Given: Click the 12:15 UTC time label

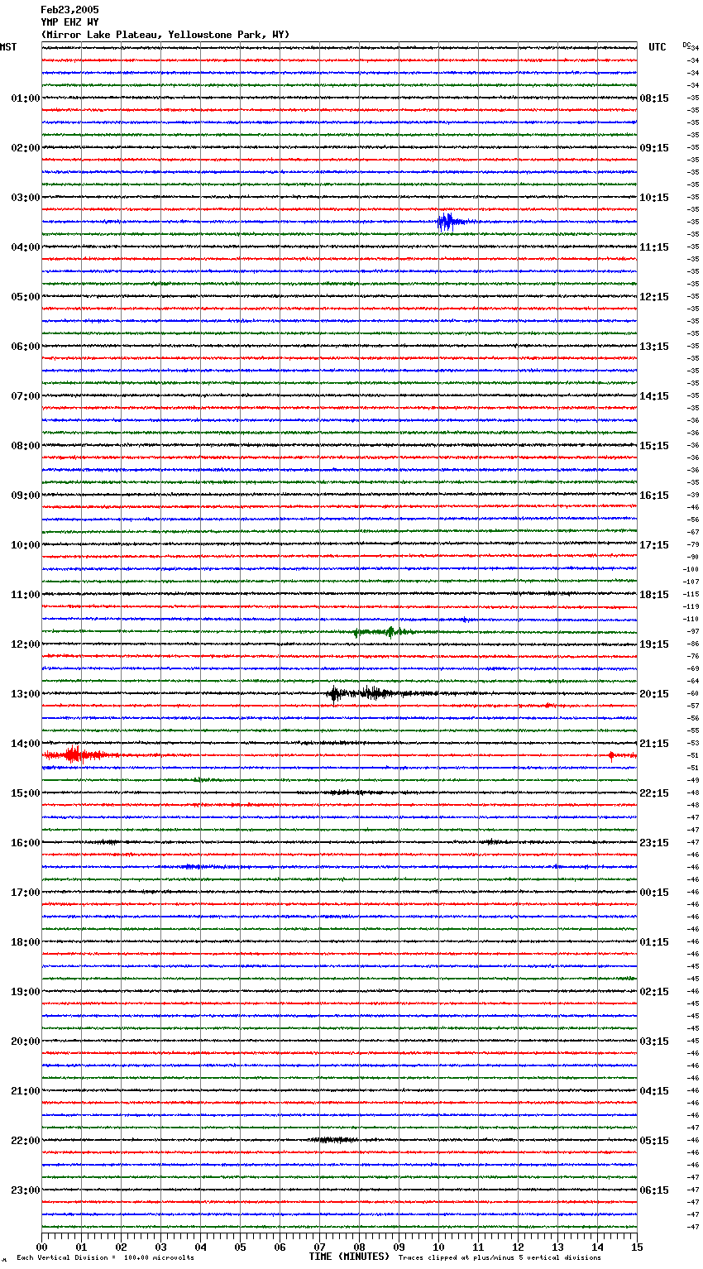Looking at the screenshot, I should [654, 297].
